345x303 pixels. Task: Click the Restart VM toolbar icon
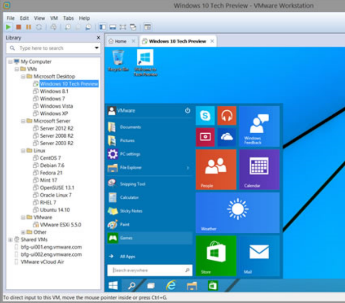coord(39,27)
